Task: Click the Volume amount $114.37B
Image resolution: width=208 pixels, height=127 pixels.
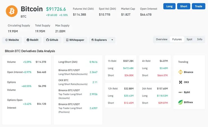Action: (x=41, y=62)
